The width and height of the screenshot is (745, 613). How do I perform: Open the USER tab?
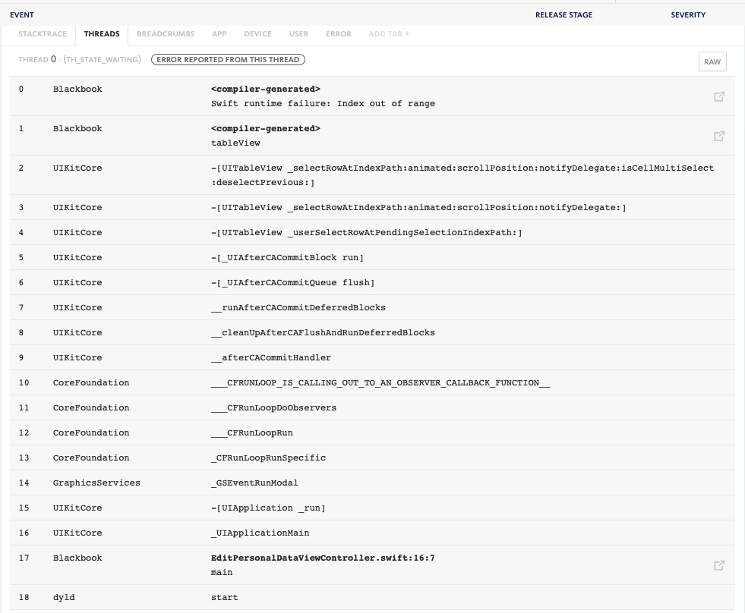tap(298, 33)
